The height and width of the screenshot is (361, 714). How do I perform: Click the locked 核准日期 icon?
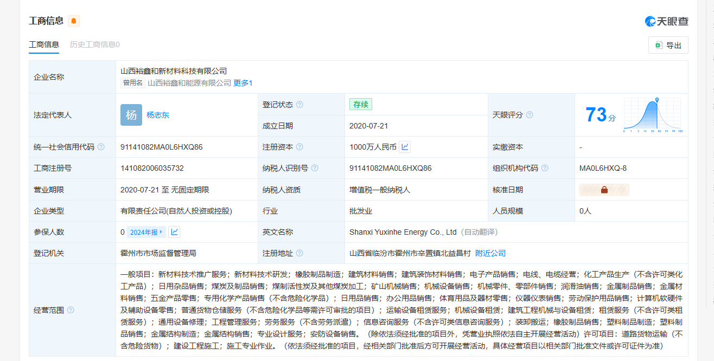click(x=604, y=190)
